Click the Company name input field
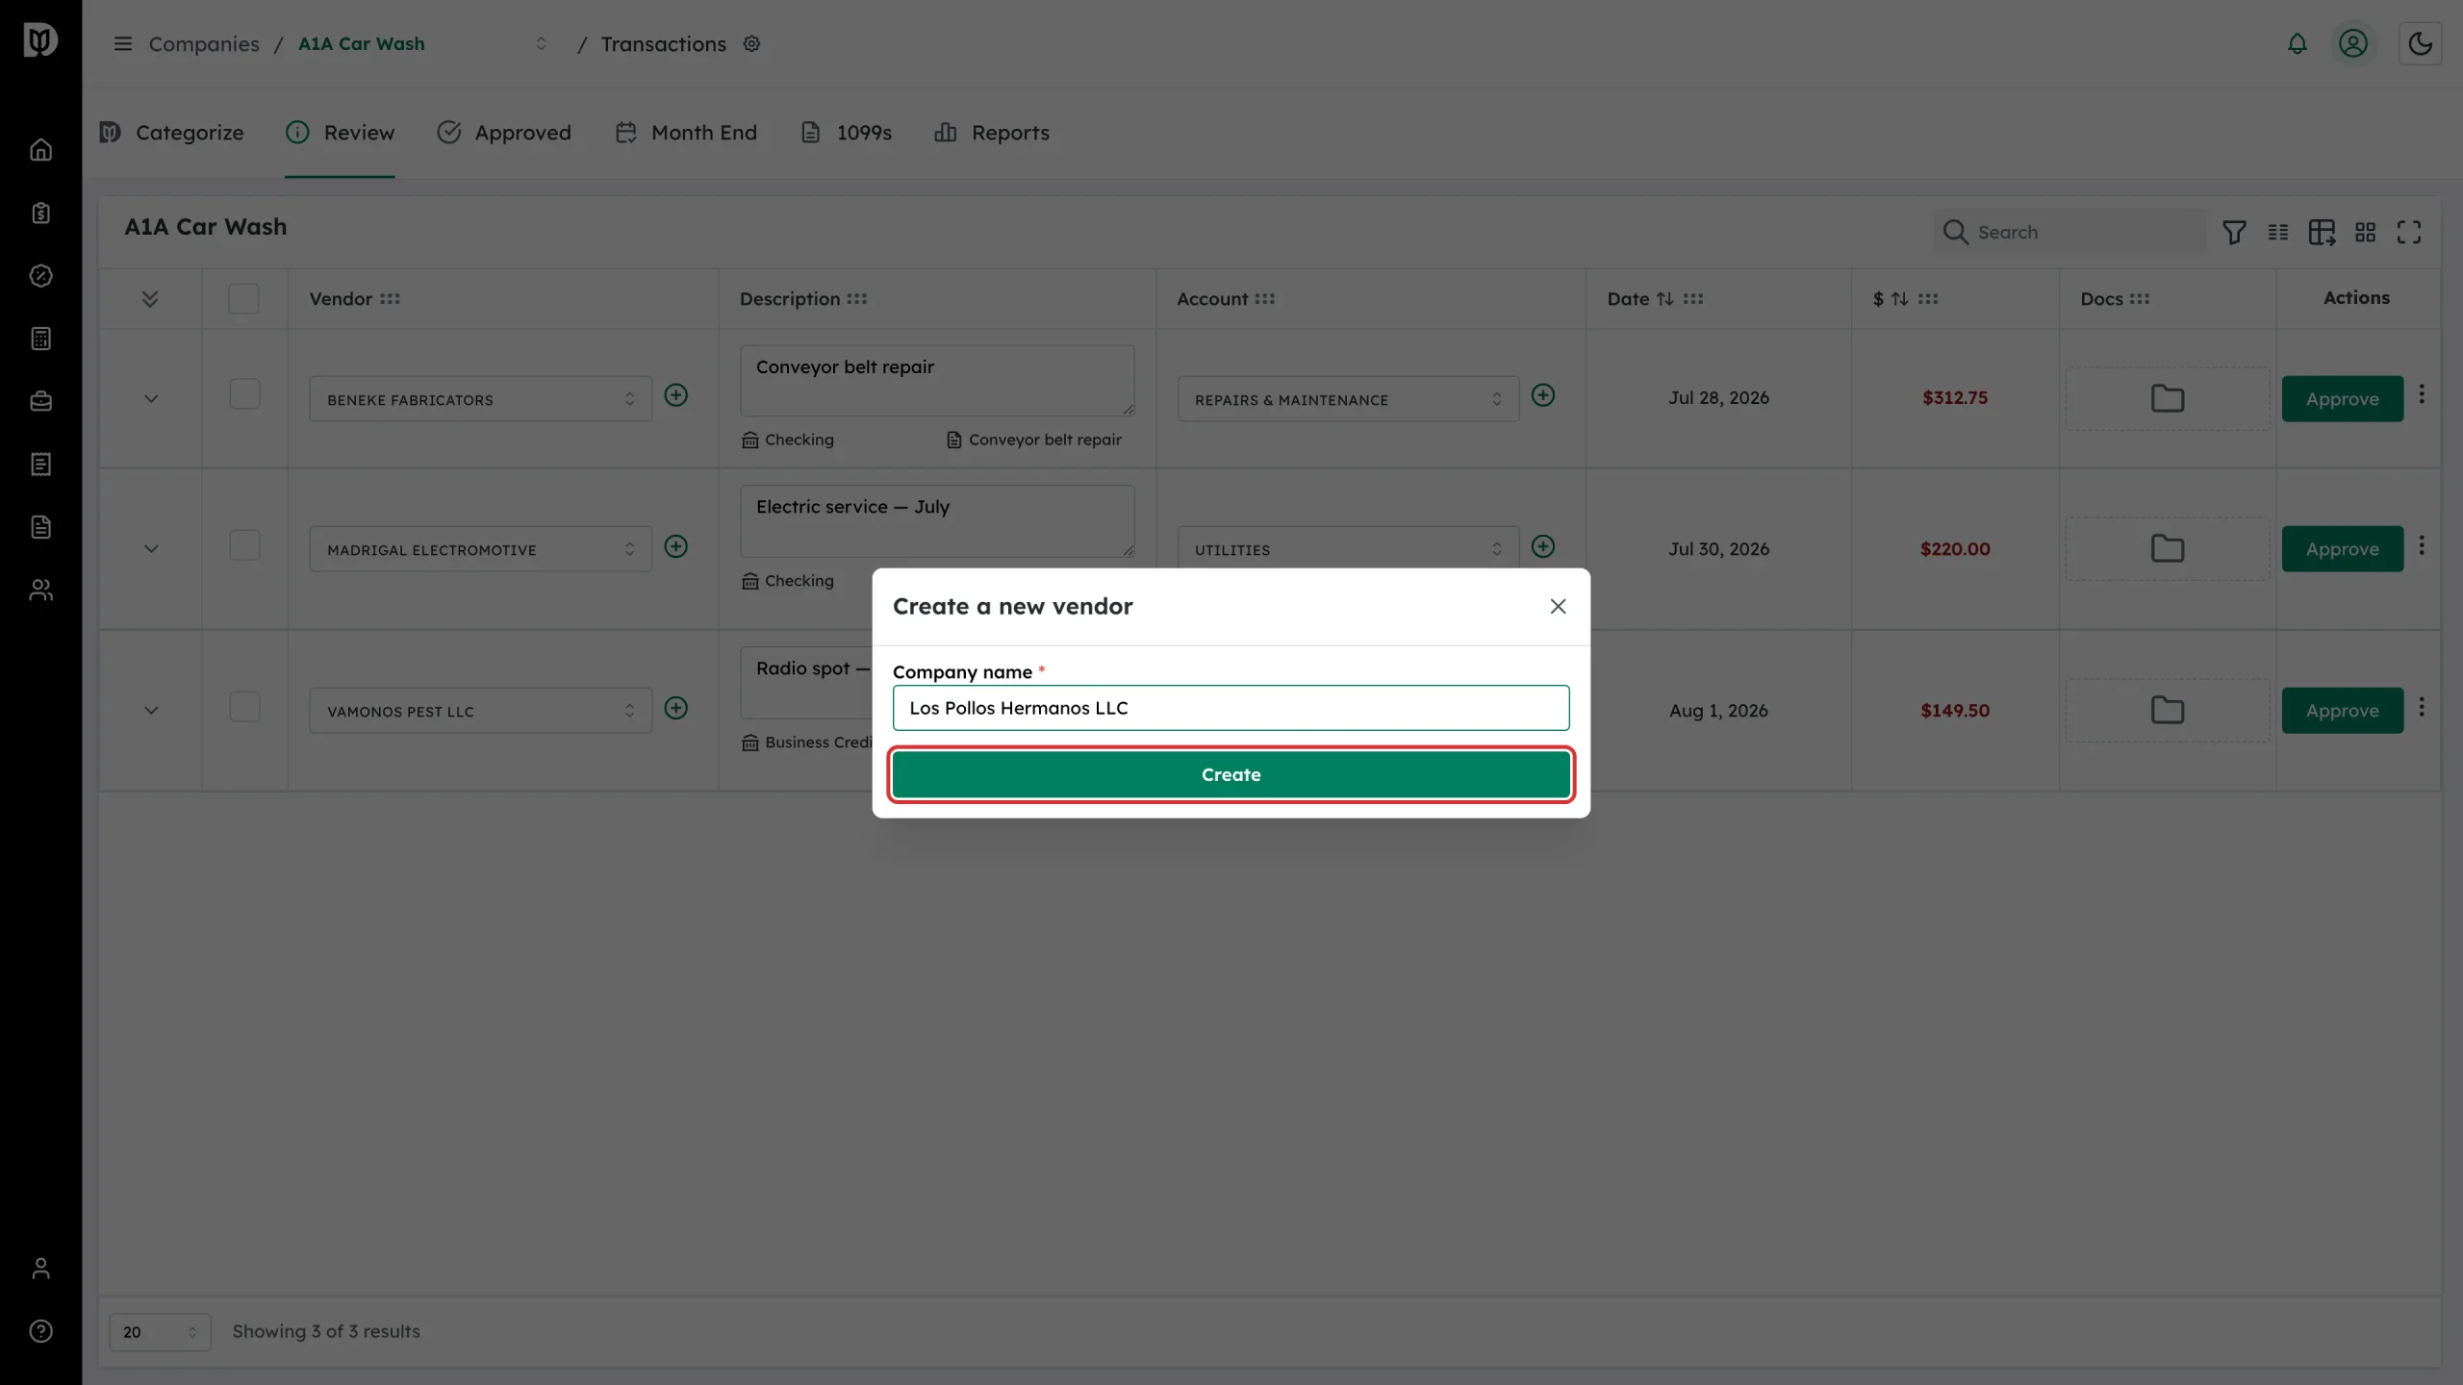Screen dimensions: 2463x1385 point(1231,708)
